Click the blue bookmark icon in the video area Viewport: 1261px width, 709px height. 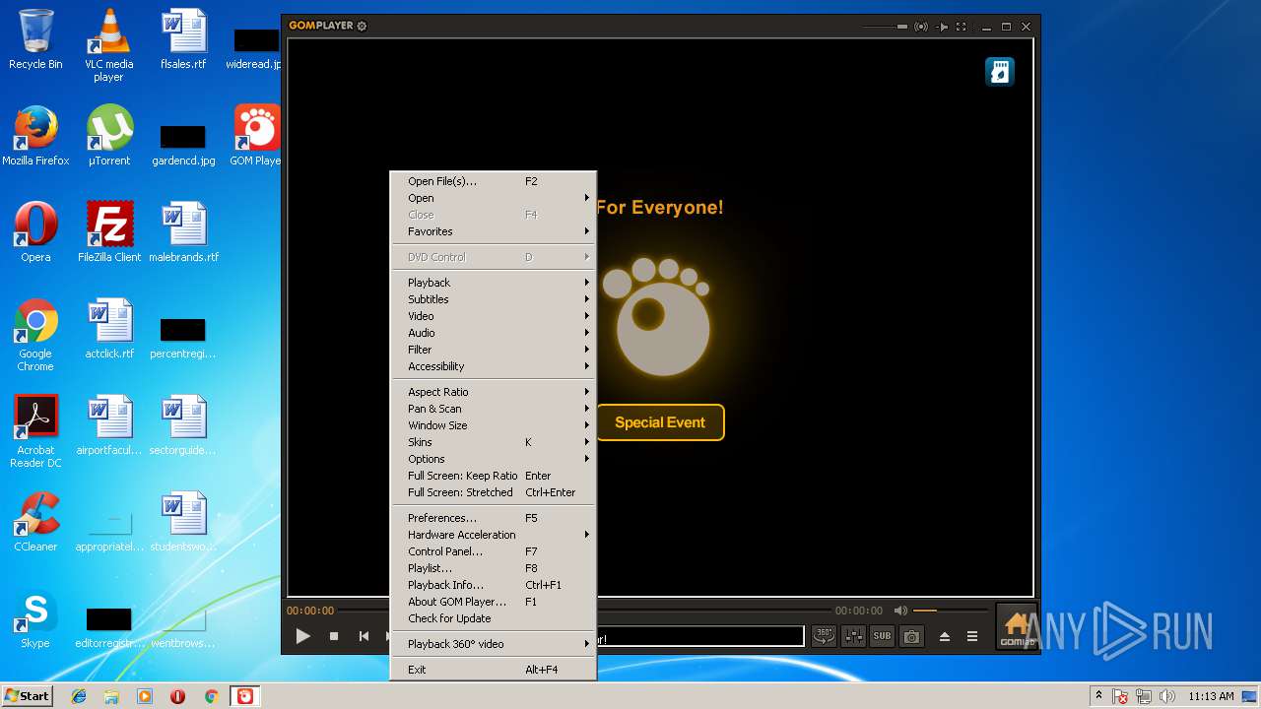coord(1000,72)
